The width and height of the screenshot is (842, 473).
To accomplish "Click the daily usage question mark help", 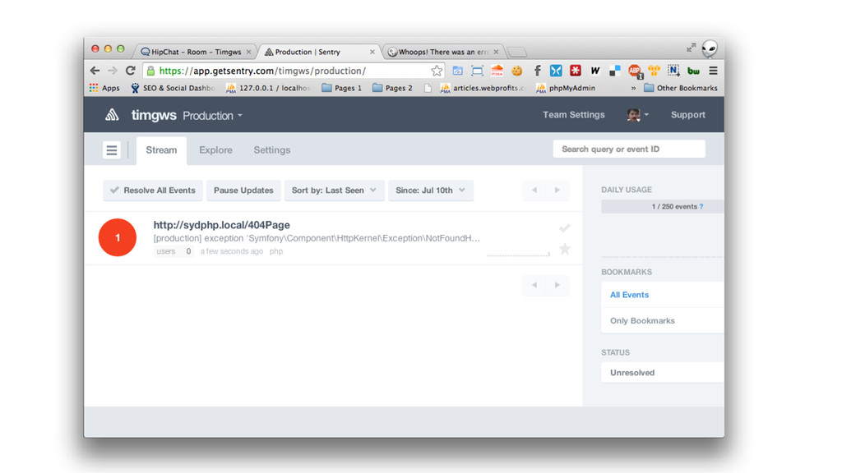I will 701,206.
